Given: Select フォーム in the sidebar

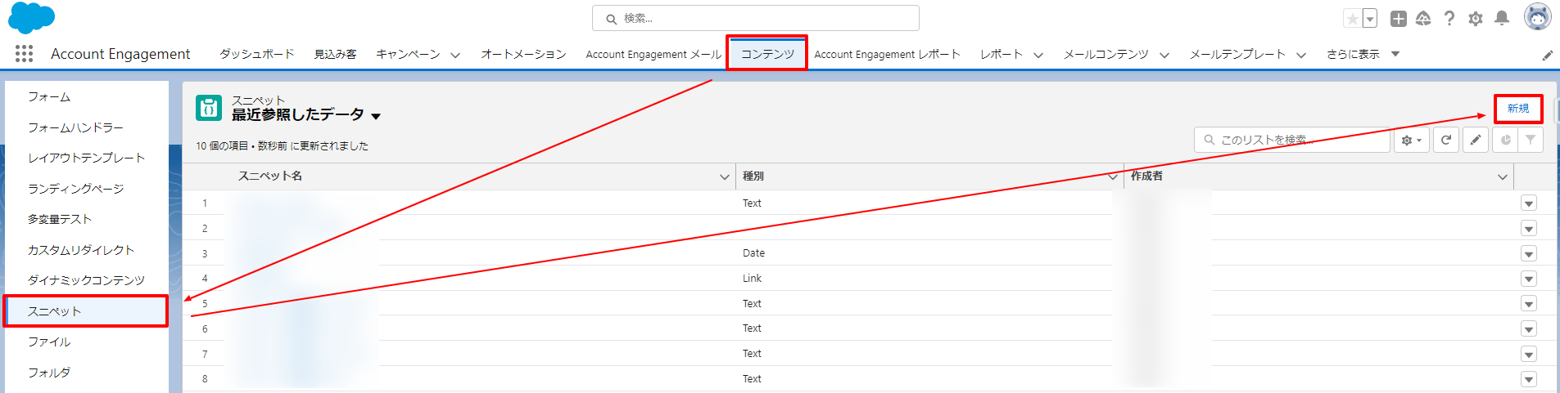Looking at the screenshot, I should tap(86, 97).
